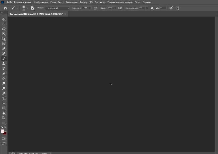Image resolution: width=218 pixels, height=154 pixels.
Task: Open the Сглаживание smoothing slider arrow
Action: click(147, 8)
